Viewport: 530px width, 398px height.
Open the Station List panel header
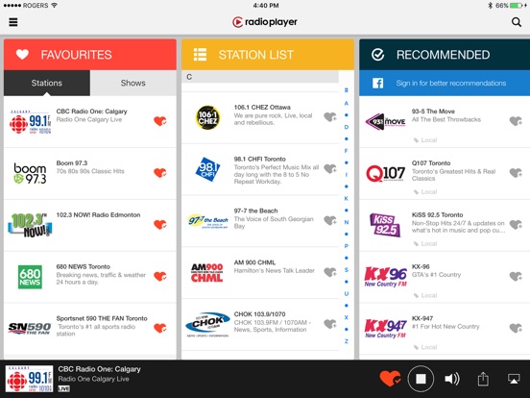[x=268, y=55]
